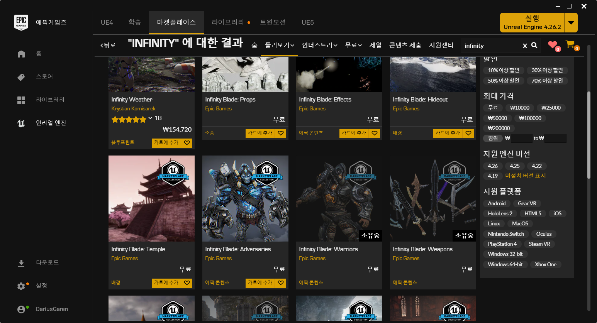Click the search magnifier icon
This screenshot has height=323, width=597.
[x=534, y=45]
